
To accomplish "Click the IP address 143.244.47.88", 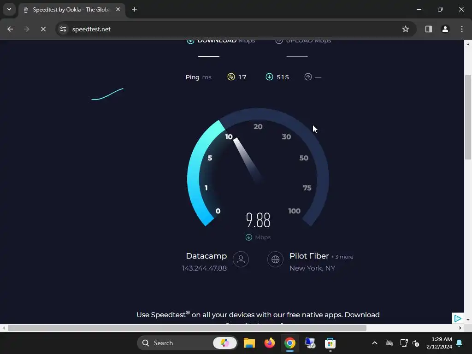I will point(204,268).
